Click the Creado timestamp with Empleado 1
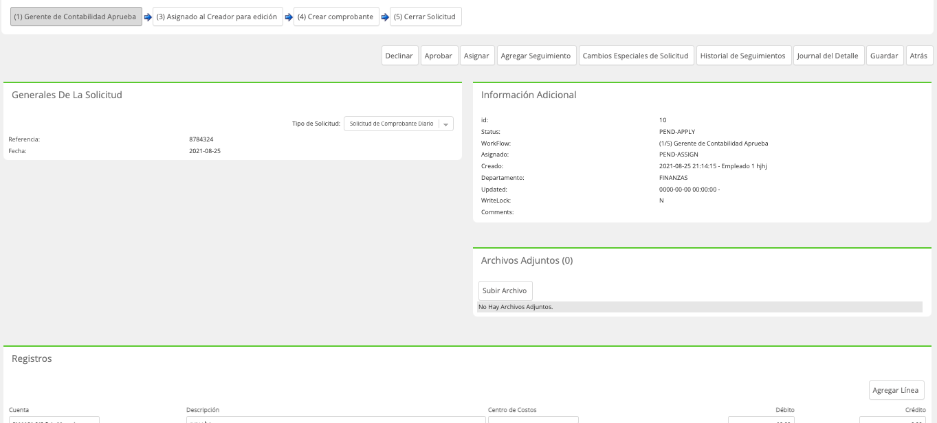Image resolution: width=937 pixels, height=423 pixels. pyautogui.click(x=713, y=166)
